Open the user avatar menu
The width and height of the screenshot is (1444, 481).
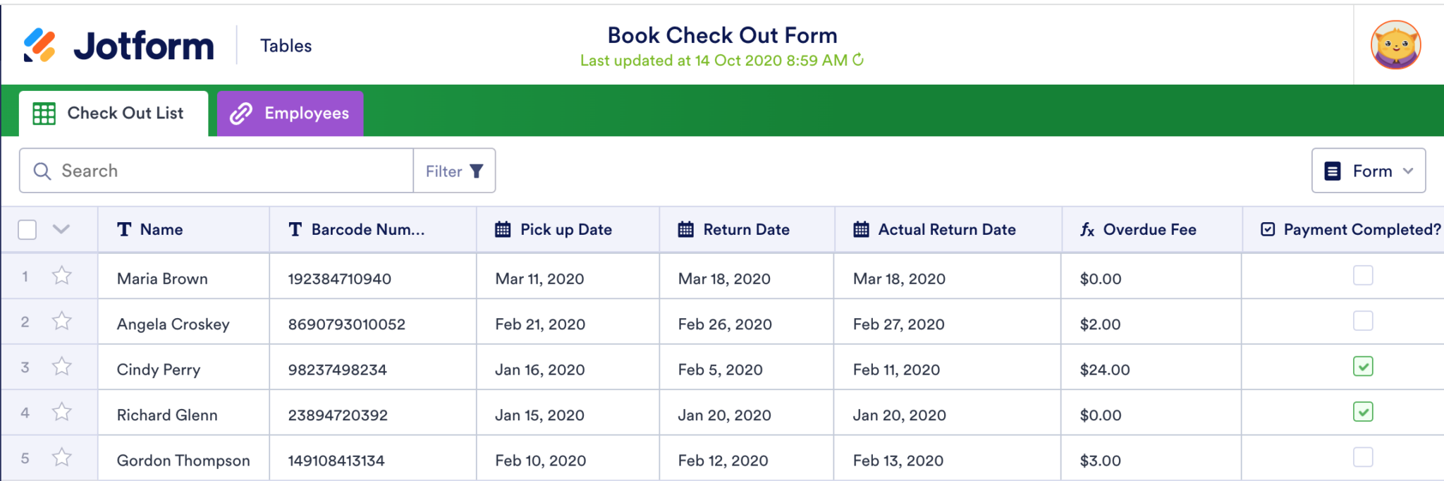1396,44
